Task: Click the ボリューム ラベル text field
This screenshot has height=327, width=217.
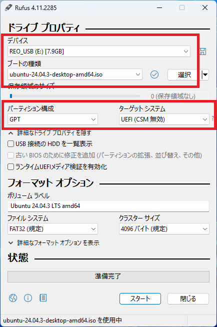Action: click(x=108, y=206)
